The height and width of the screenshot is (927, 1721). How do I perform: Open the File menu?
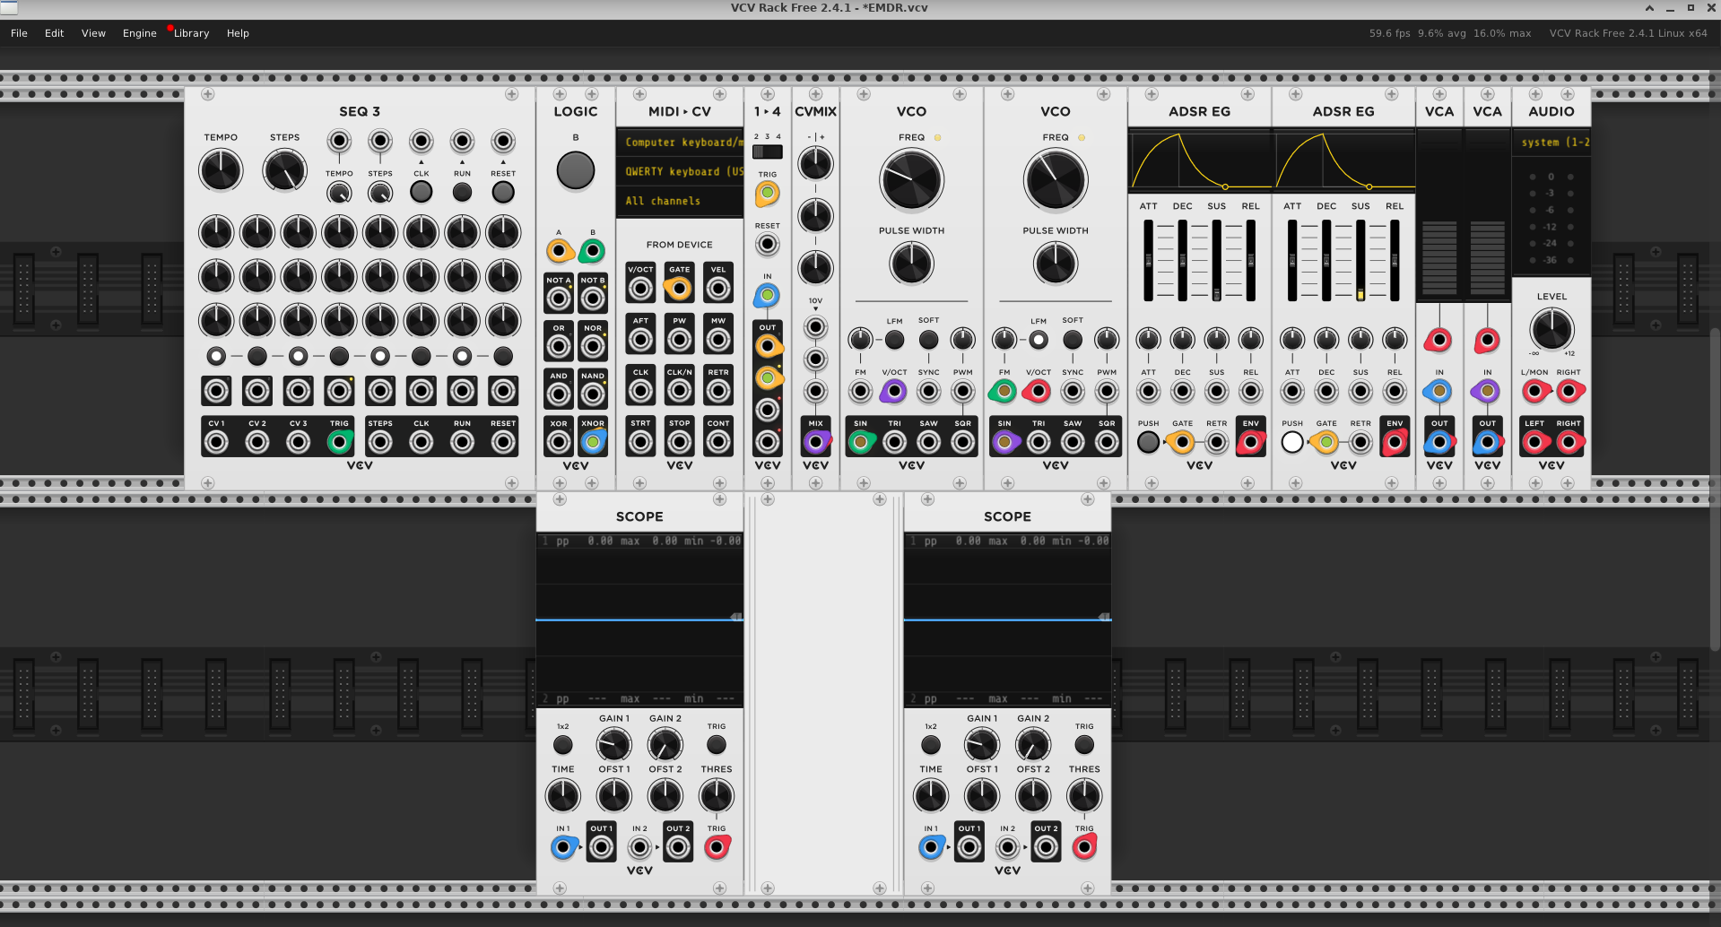[x=19, y=33]
